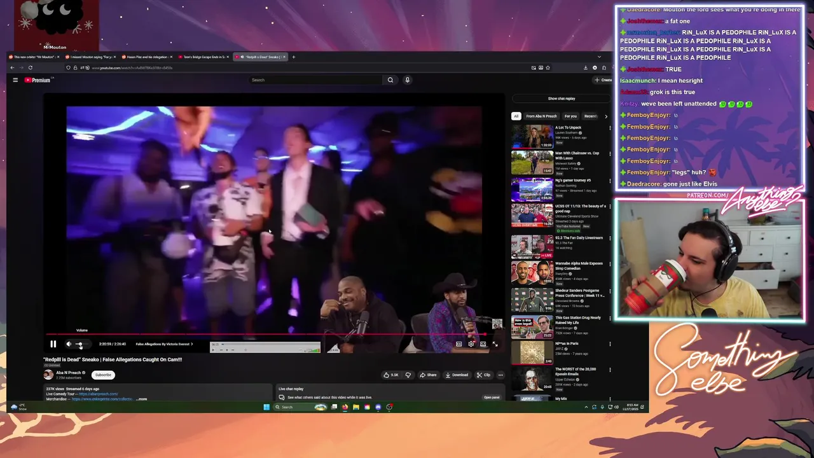Open 'A Lot To Unpack' video thumbnail
814x458 pixels.
click(532, 136)
